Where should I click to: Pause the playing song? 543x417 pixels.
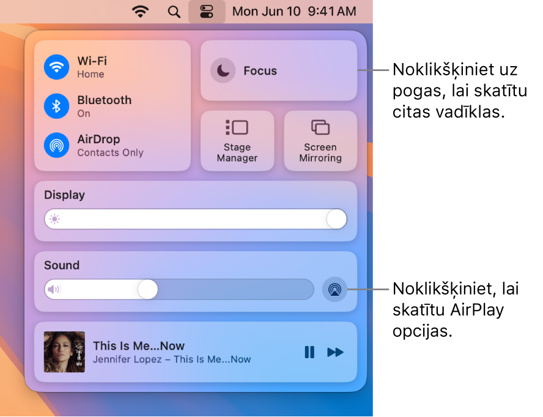tap(309, 352)
